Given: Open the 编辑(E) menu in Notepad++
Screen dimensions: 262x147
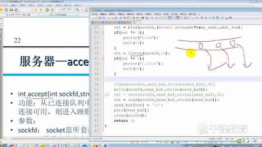Looking at the screenshot, I should click(104, 14).
